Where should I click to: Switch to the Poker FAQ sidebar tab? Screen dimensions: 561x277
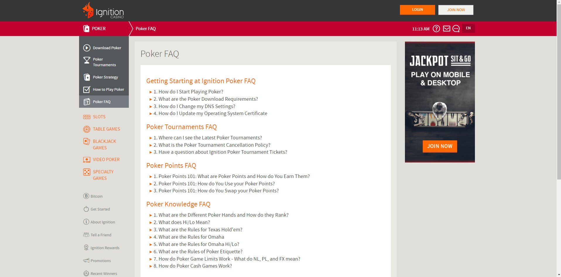[x=102, y=102]
